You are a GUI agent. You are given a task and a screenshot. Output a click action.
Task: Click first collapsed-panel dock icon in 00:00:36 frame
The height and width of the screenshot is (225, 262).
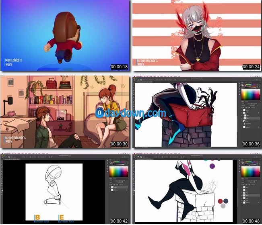239,84
